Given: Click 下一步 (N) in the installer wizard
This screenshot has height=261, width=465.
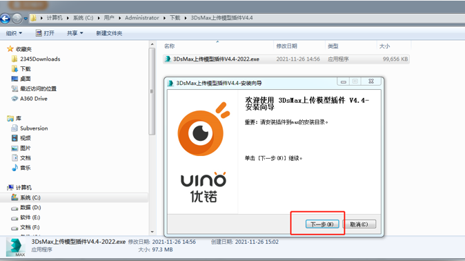Looking at the screenshot, I should click(x=322, y=224).
